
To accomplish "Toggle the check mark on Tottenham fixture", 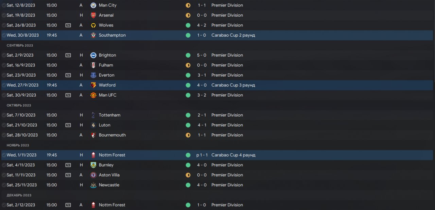I will [4, 115].
